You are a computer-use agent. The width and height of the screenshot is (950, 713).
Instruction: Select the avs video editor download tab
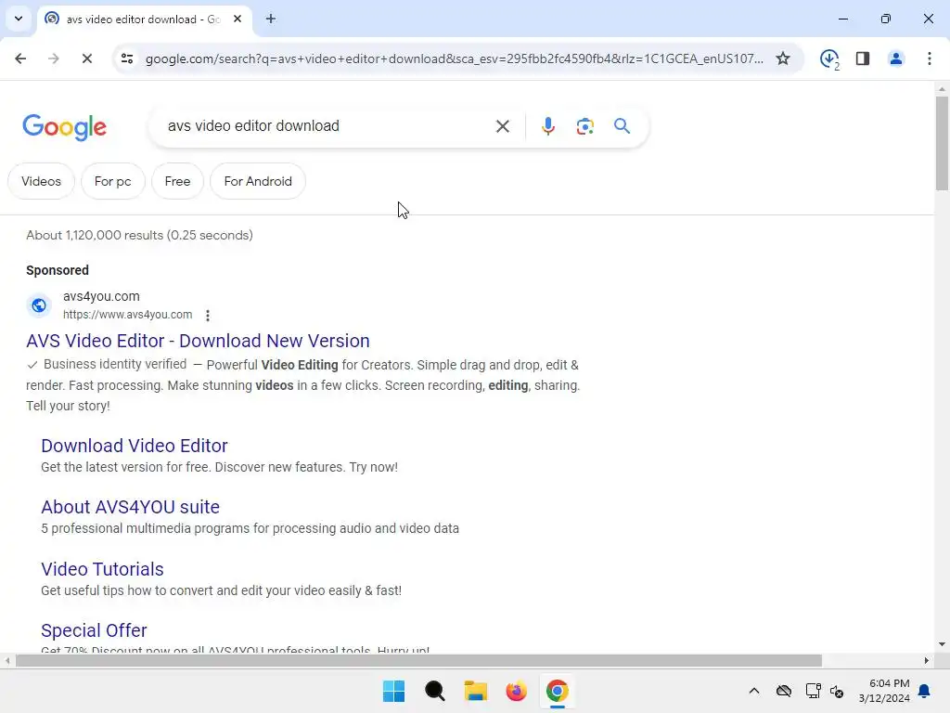tap(144, 19)
